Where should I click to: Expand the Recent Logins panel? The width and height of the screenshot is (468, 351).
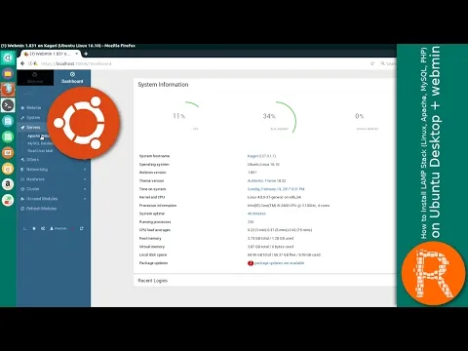tap(153, 281)
